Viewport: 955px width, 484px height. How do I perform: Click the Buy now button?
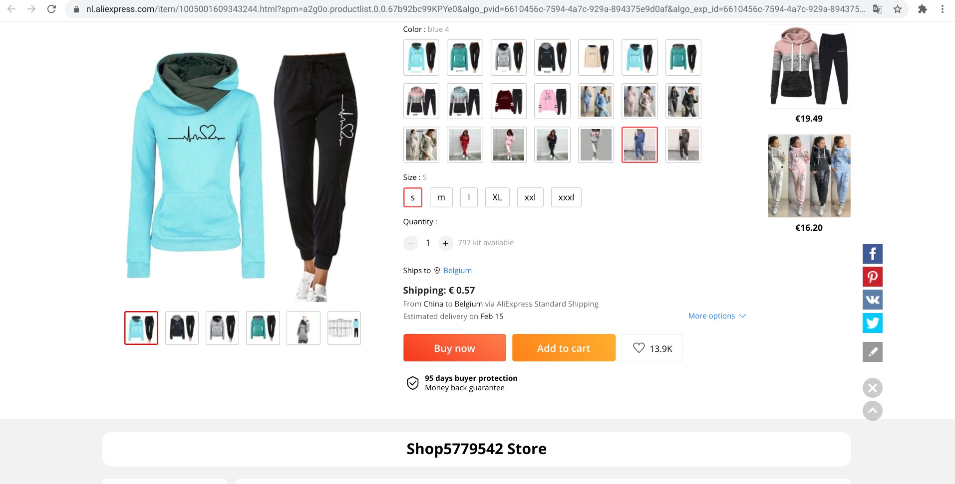454,348
